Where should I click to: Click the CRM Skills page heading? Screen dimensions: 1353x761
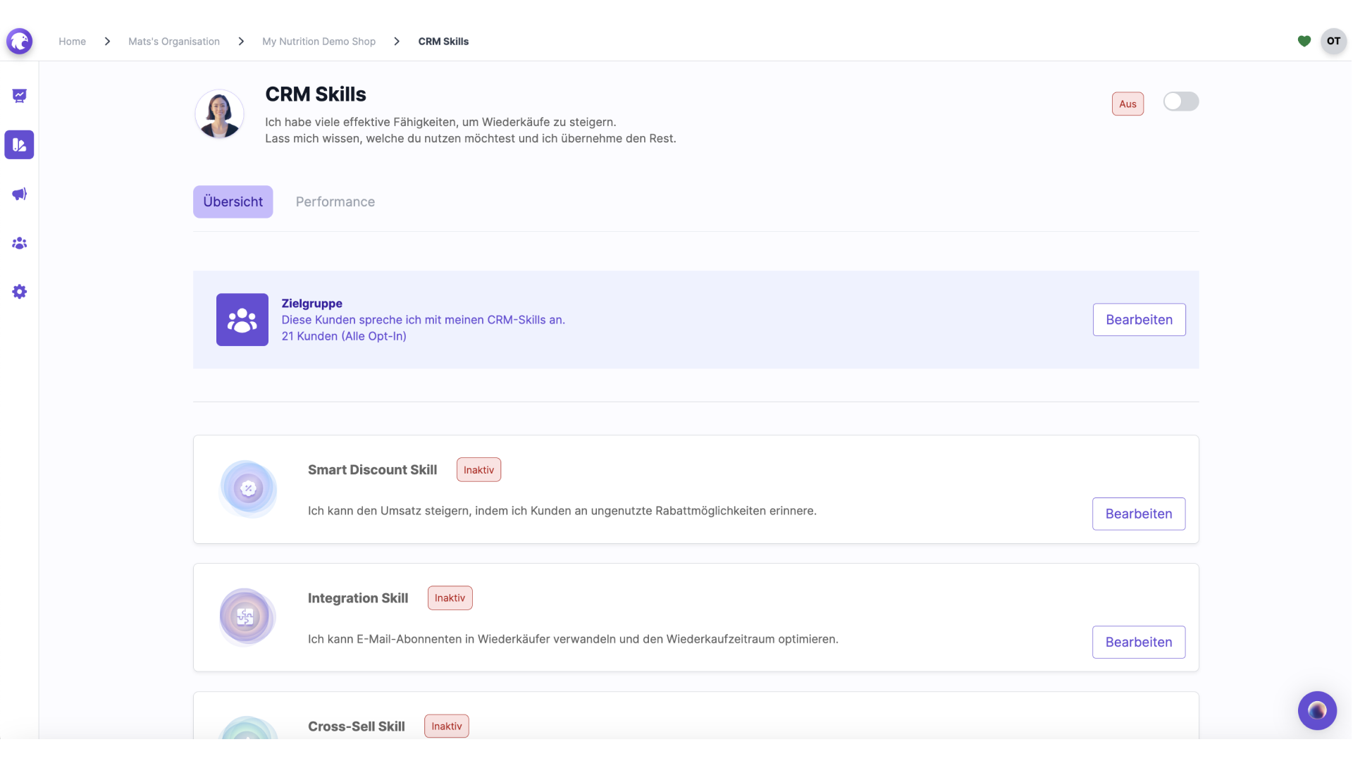pos(316,94)
